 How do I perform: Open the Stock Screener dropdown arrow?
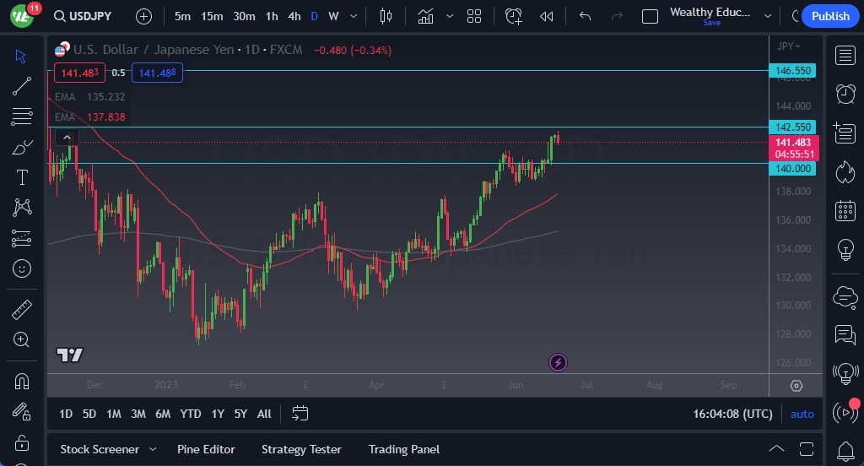coord(154,449)
